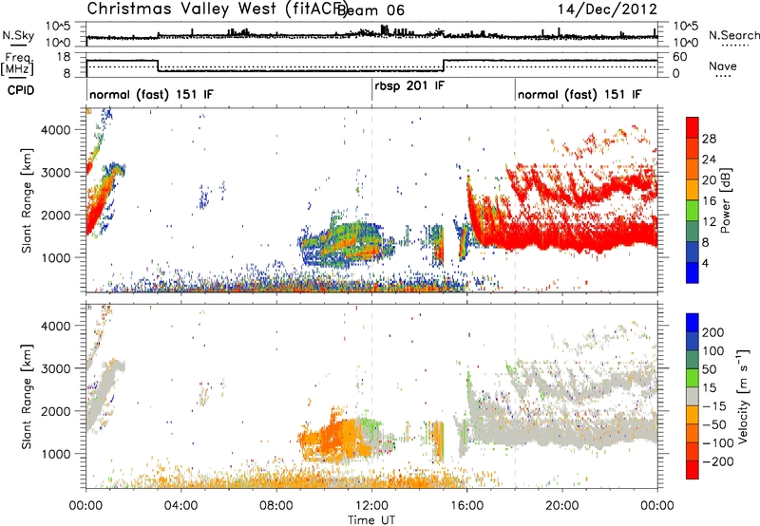Click the 'rbsp 201 IF' CPID label

click(409, 86)
